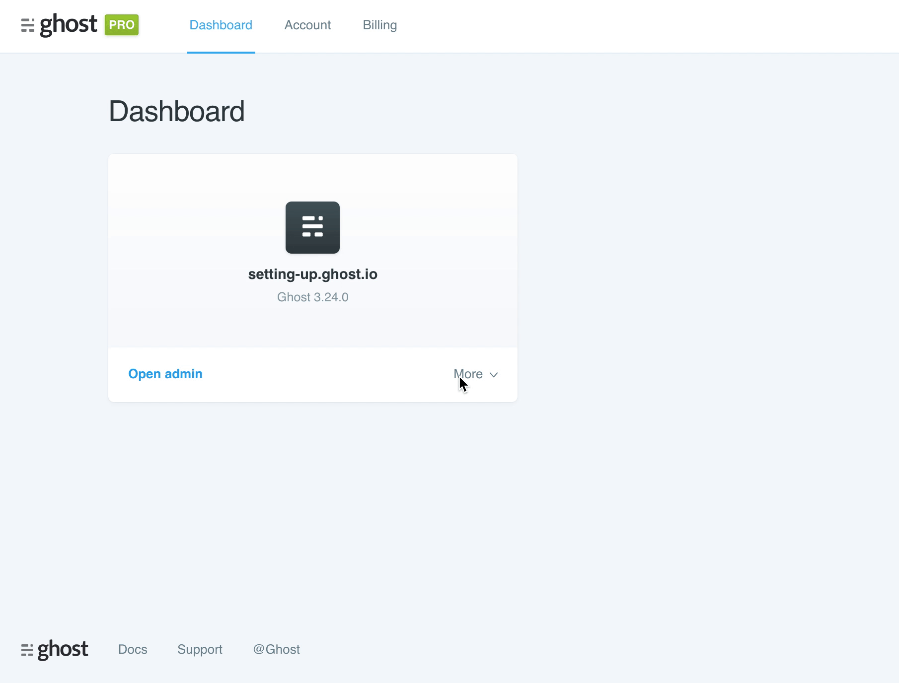Click the setting-up.ghost.io site name

(x=312, y=273)
